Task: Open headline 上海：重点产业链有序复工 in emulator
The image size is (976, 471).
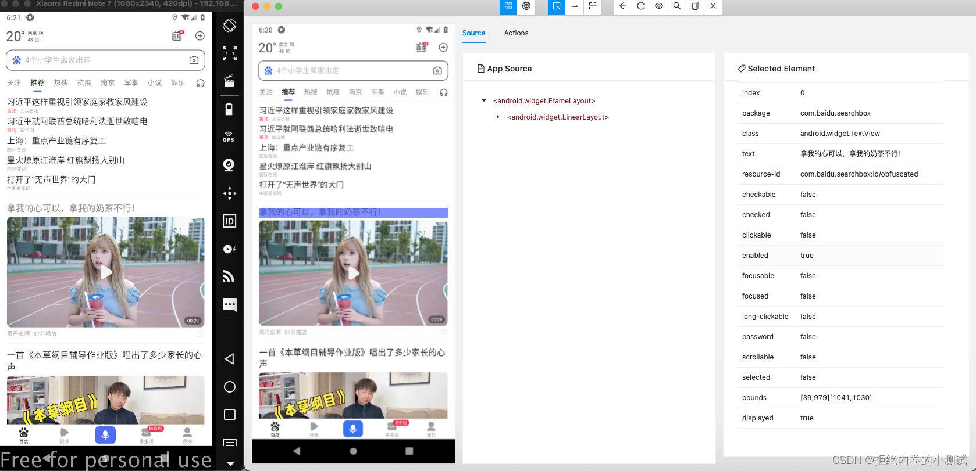Action: 56,141
